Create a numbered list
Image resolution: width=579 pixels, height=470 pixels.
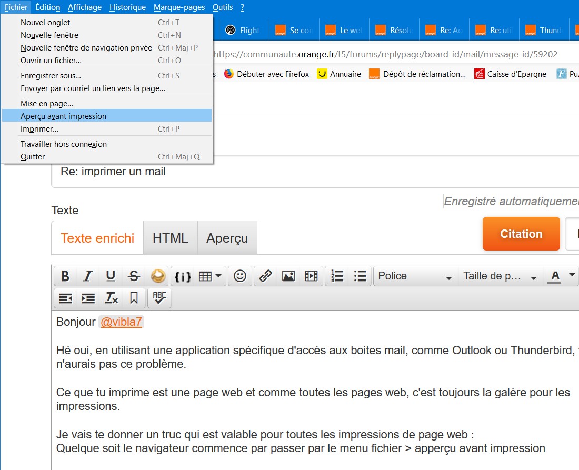(337, 276)
